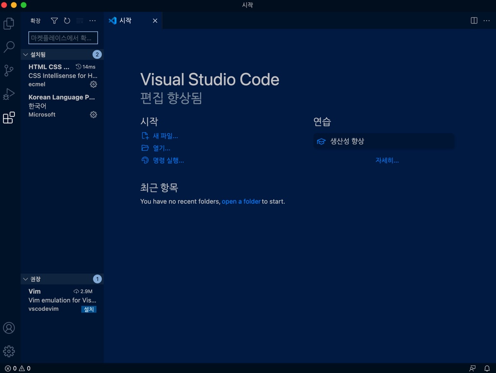Manage the HTML CSS extension gear
The width and height of the screenshot is (496, 373).
click(x=93, y=84)
